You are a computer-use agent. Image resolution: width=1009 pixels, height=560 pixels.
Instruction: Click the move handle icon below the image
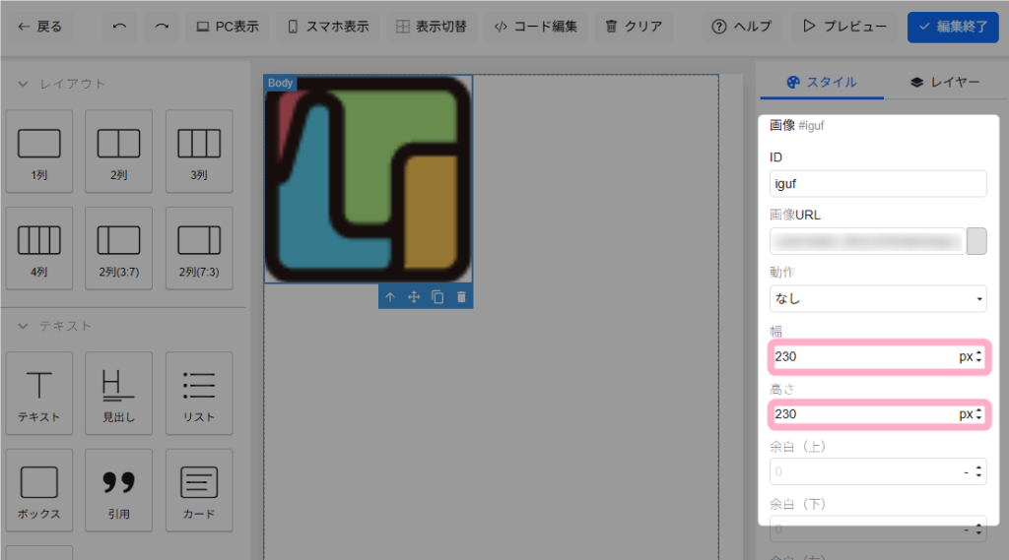[x=414, y=297]
